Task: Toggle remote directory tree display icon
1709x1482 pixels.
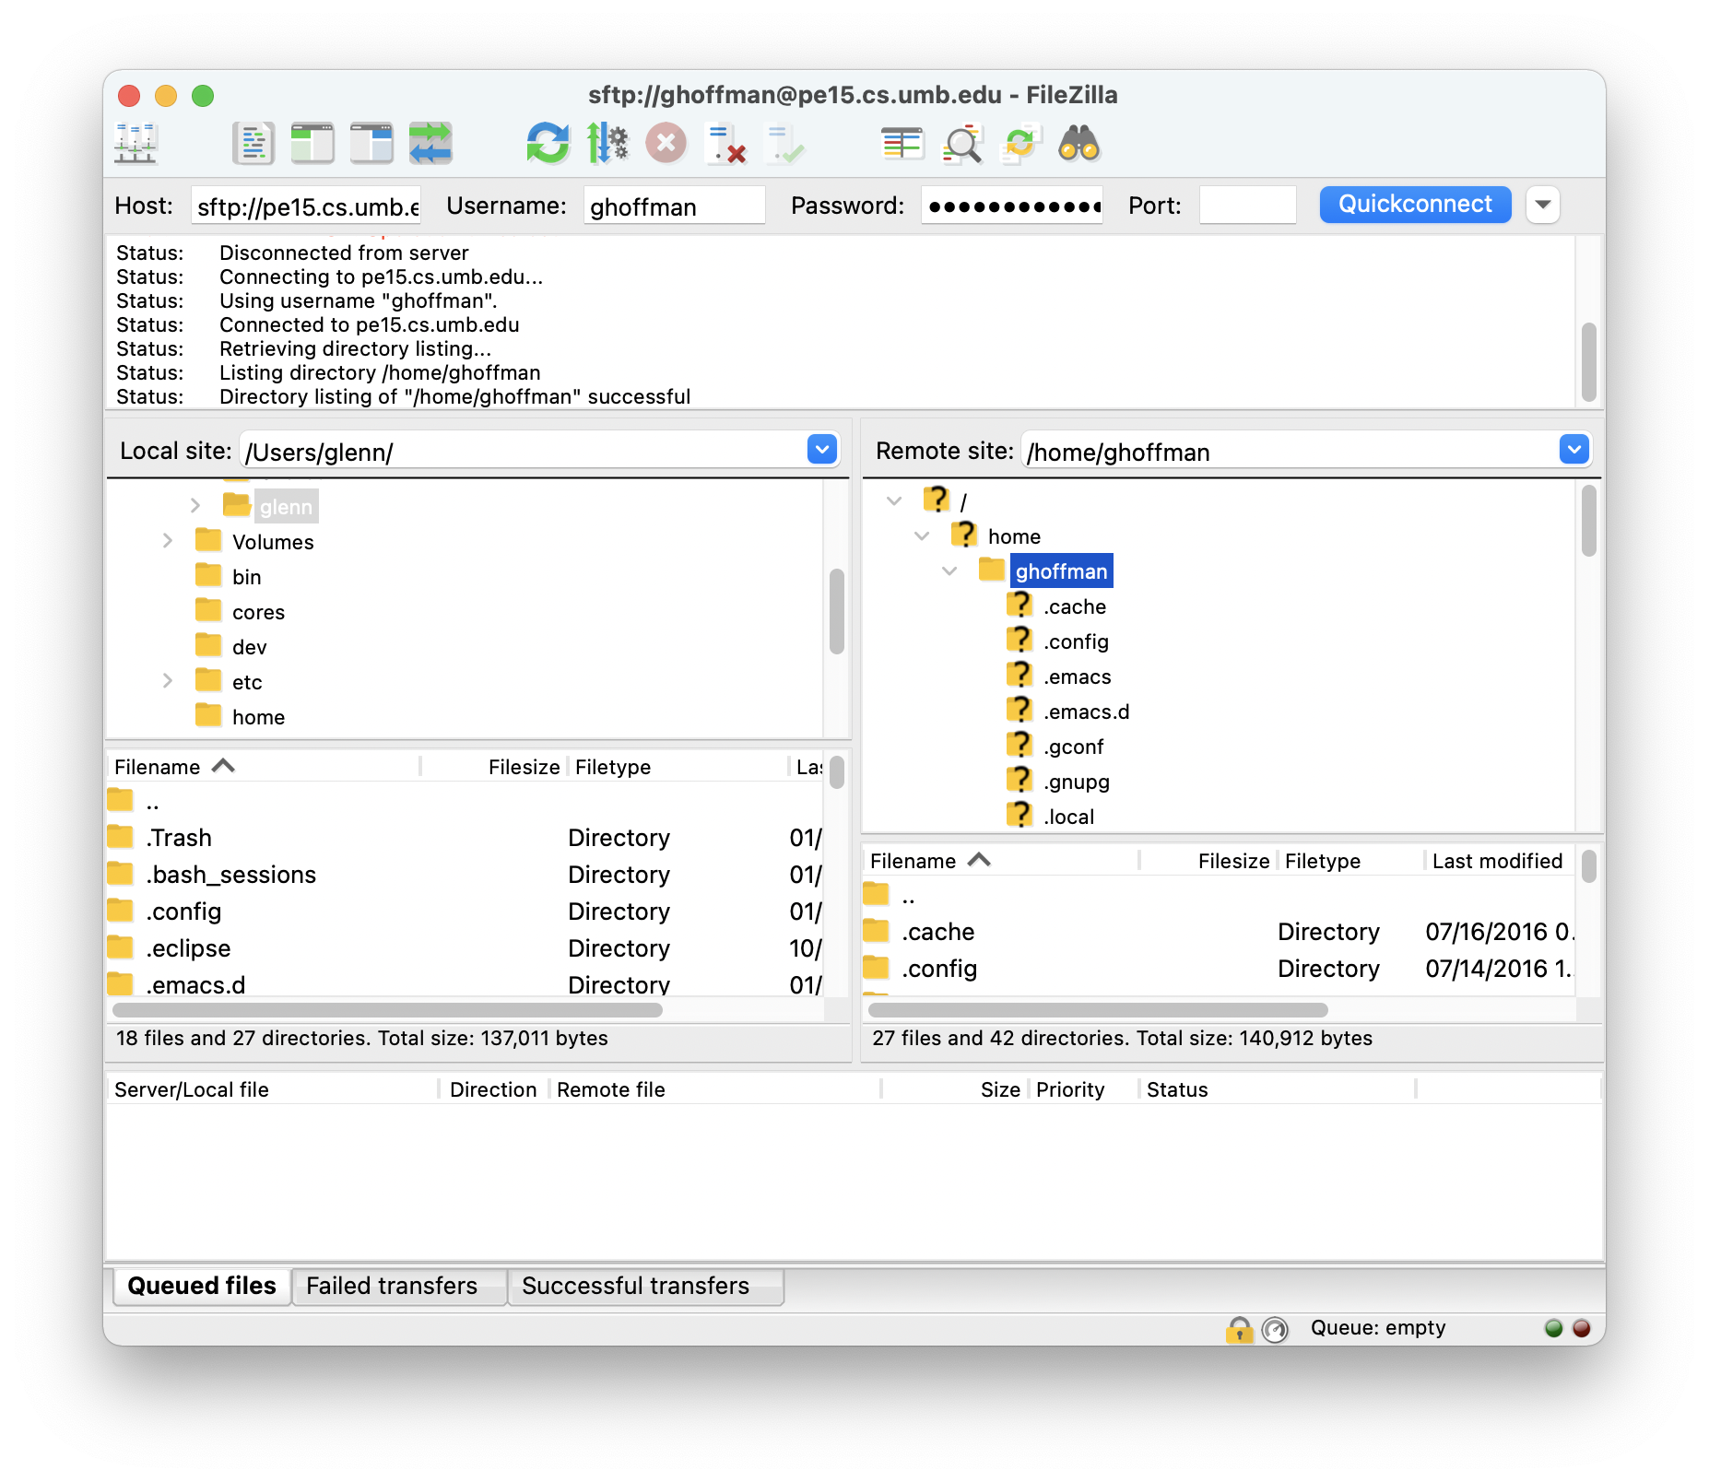Action: (371, 144)
